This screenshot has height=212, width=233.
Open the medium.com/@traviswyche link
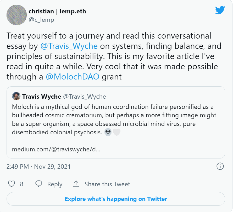pyautogui.click(x=56, y=149)
